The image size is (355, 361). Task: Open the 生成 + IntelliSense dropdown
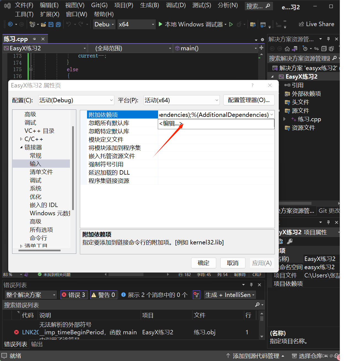click(230, 295)
